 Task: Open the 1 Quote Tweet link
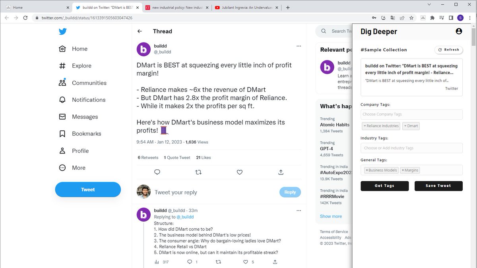(x=177, y=157)
